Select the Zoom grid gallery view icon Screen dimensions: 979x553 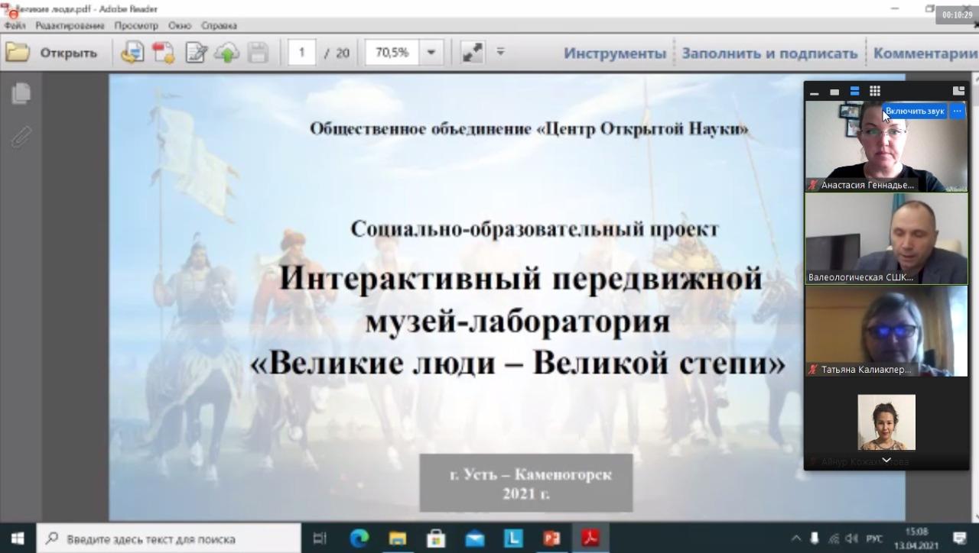pos(875,92)
